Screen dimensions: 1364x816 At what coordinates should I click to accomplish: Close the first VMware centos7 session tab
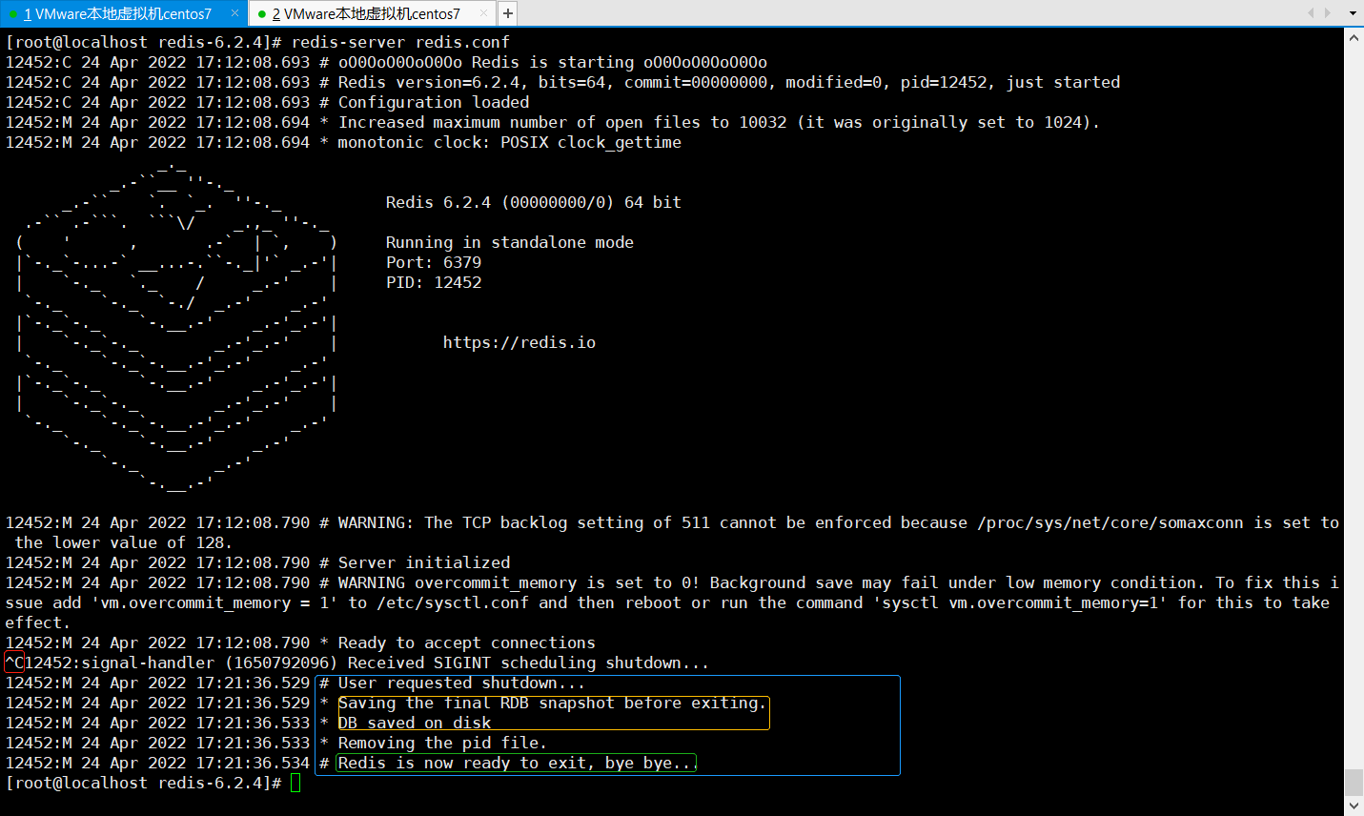coord(235,13)
